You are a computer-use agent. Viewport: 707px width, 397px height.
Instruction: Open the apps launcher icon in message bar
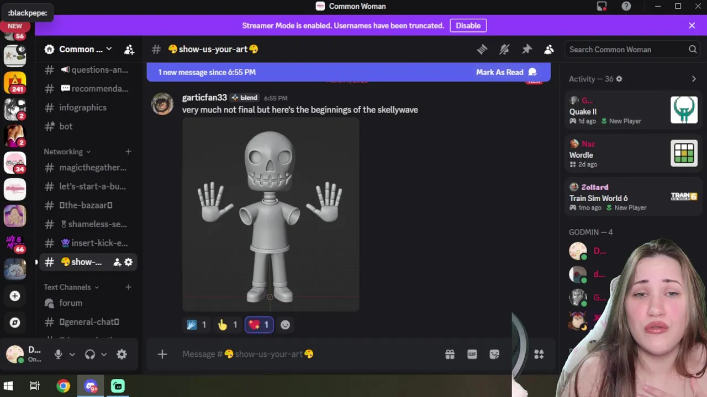[539, 354]
